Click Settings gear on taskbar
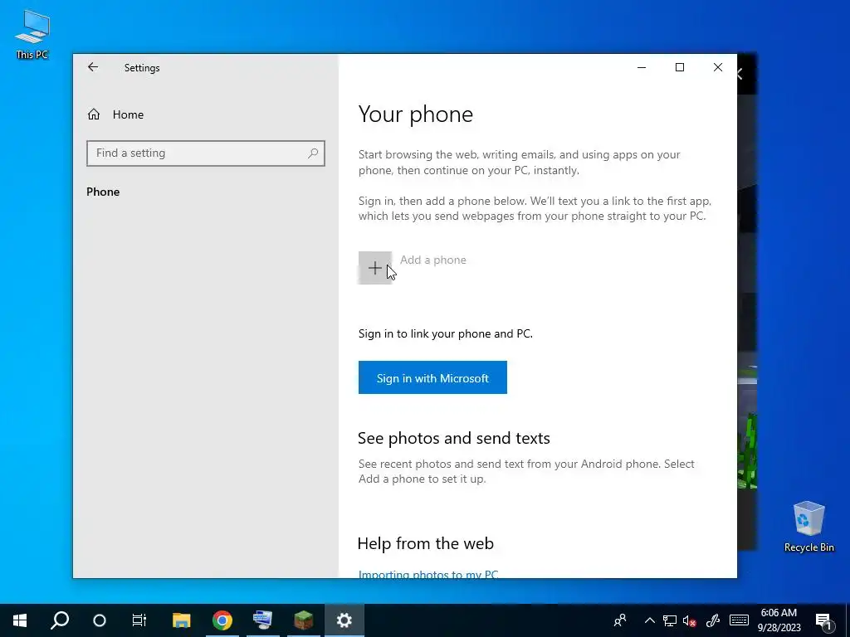The width and height of the screenshot is (850, 637). 344,620
